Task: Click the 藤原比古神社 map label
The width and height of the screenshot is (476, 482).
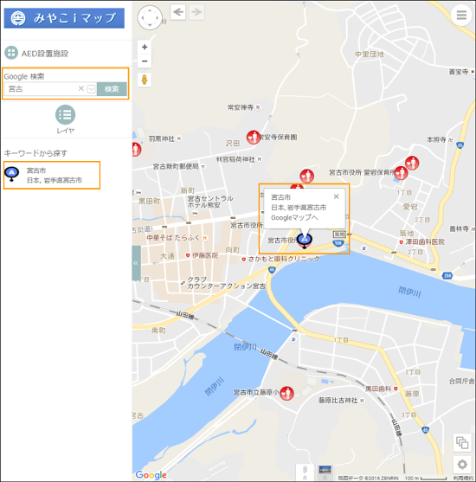Action: click(338, 401)
